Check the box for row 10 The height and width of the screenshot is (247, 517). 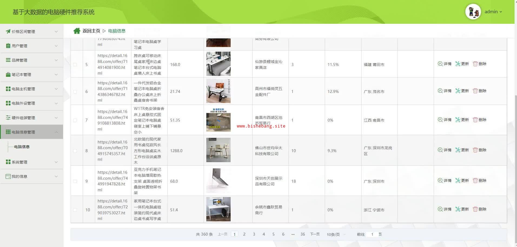point(75,210)
